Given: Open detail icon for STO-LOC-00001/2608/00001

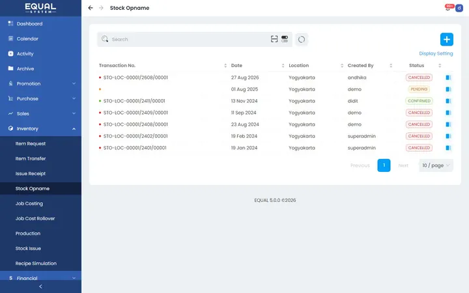Looking at the screenshot, I should [x=448, y=77].
